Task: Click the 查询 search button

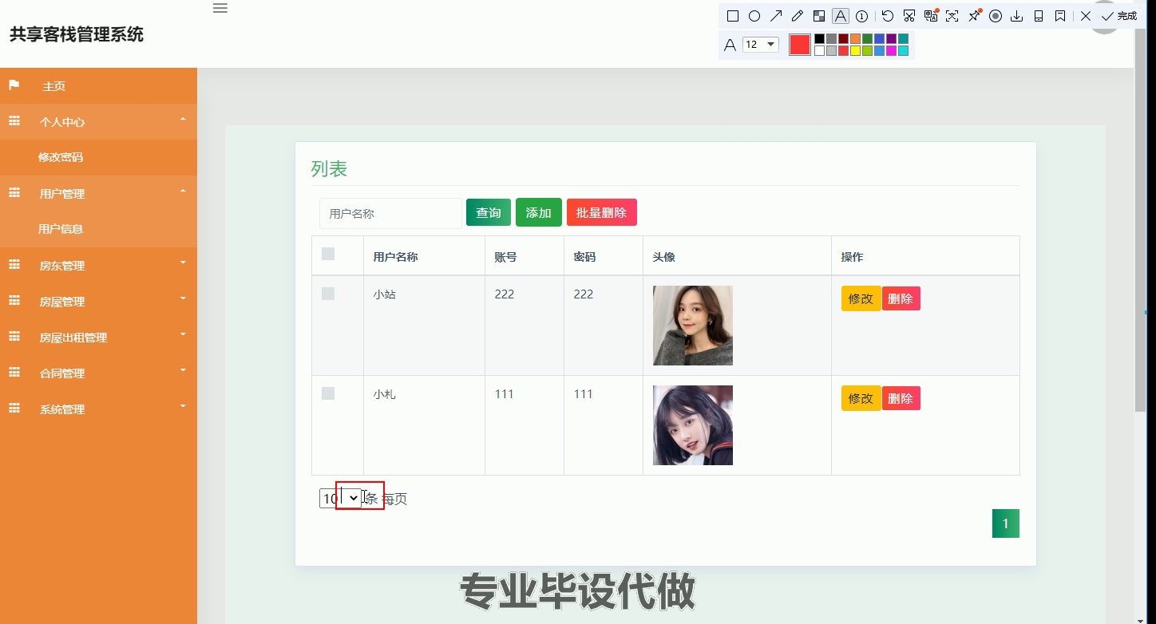Action: (489, 212)
